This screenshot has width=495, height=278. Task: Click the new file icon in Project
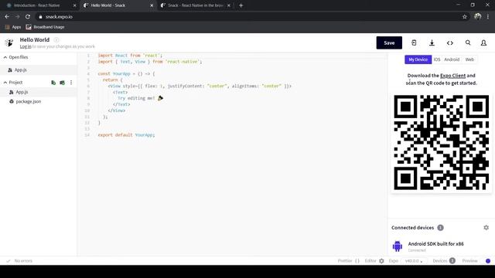tap(53, 83)
